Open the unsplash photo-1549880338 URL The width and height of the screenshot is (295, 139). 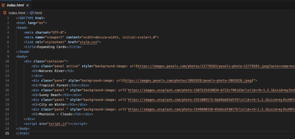click(x=210, y=109)
